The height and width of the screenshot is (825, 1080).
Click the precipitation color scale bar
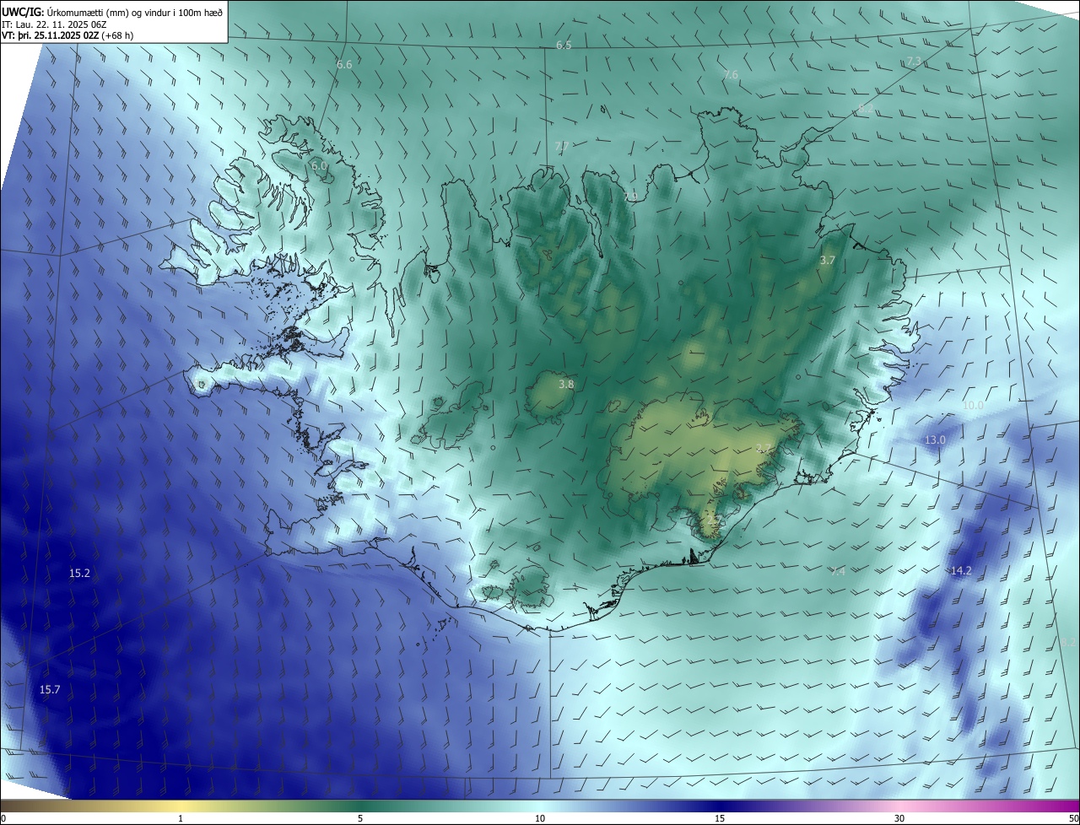pos(540,806)
